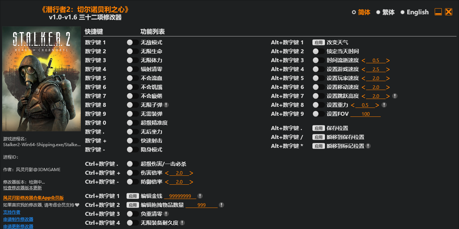459x229 pixels.
Task: Click the info icon beside 设置重力
Action: 384,105
